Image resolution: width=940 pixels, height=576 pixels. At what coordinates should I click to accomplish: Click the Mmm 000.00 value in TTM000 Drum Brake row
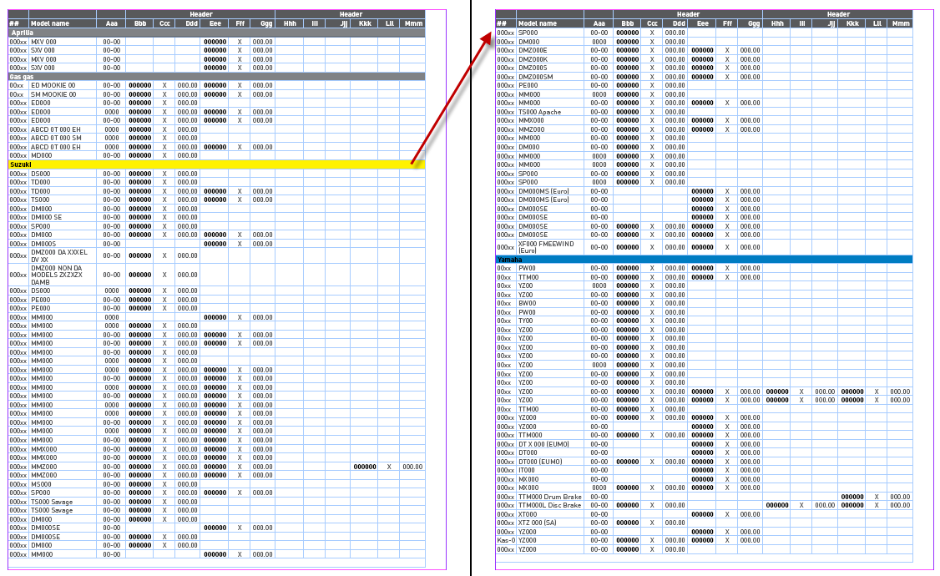[x=900, y=497]
